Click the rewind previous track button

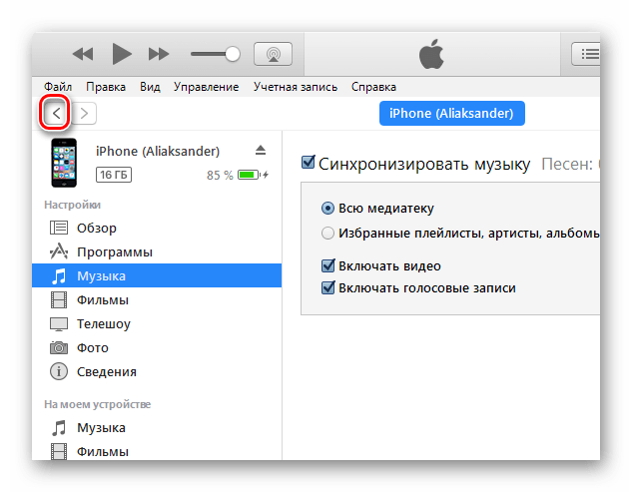pyautogui.click(x=83, y=54)
